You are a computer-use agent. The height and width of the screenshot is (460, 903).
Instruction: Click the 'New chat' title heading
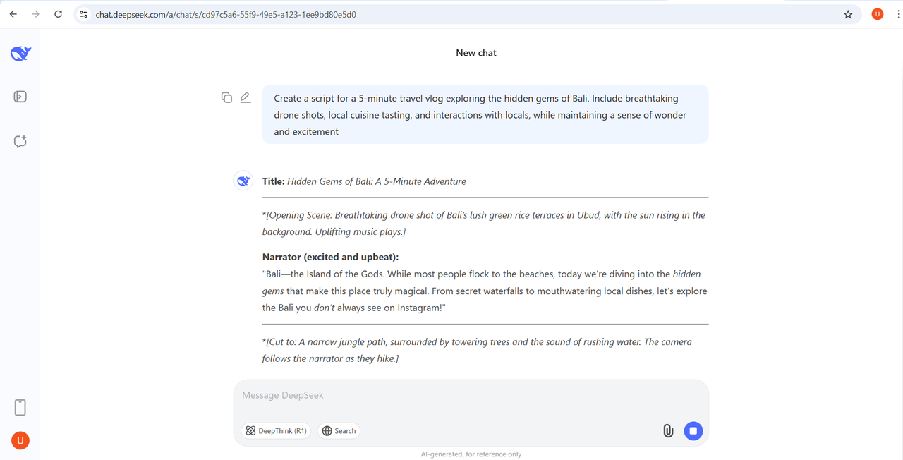[476, 53]
